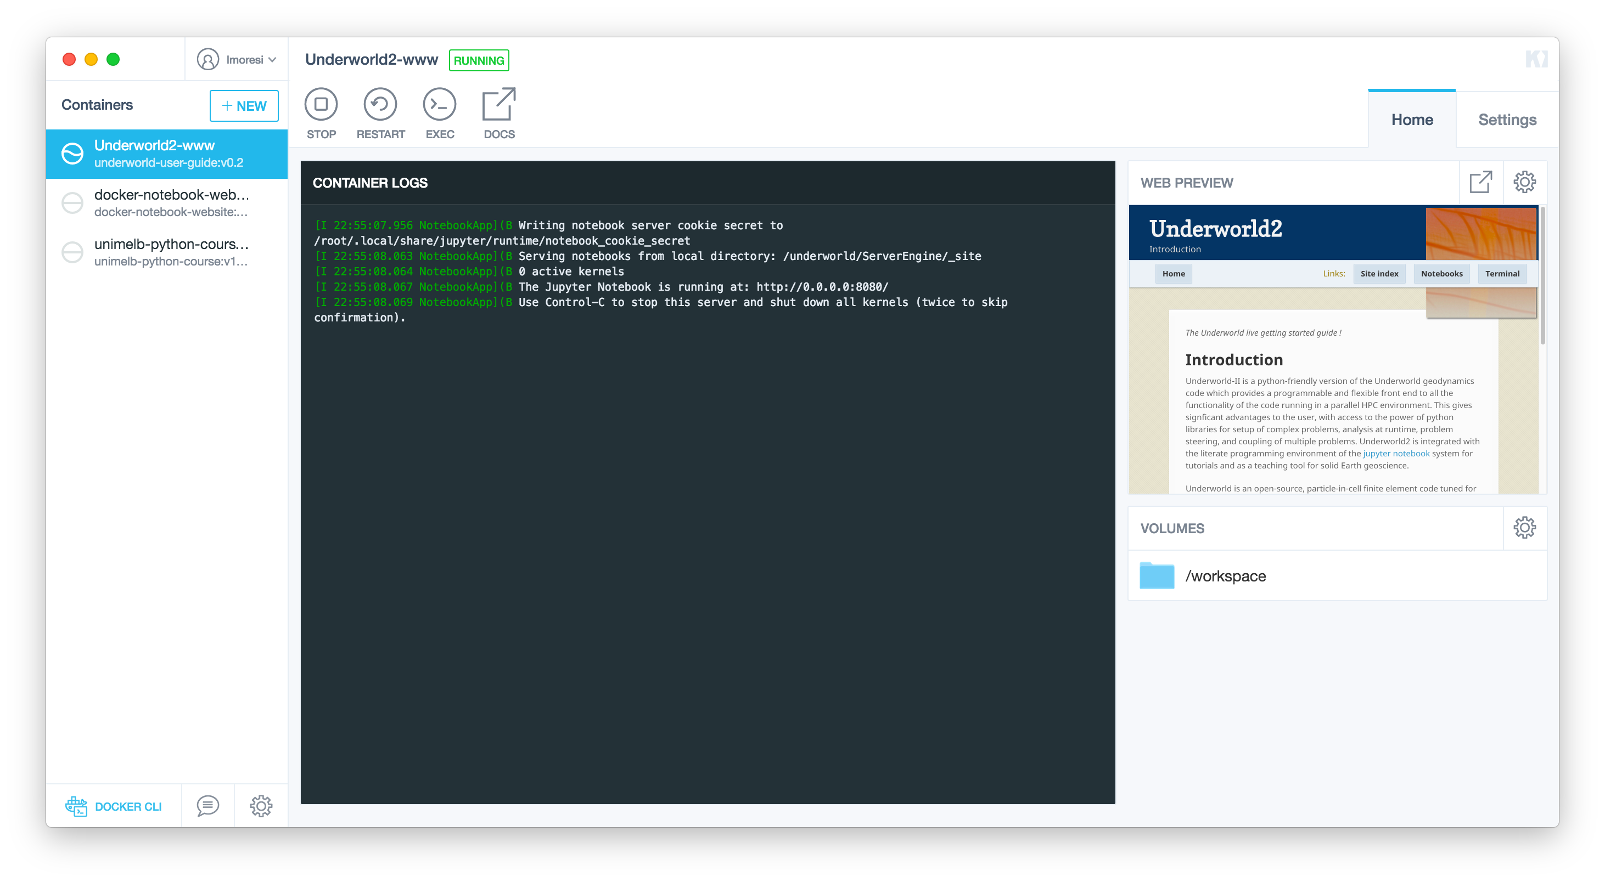
Task: Click unimelb-python-course stopped status icon
Action: pyautogui.click(x=72, y=252)
